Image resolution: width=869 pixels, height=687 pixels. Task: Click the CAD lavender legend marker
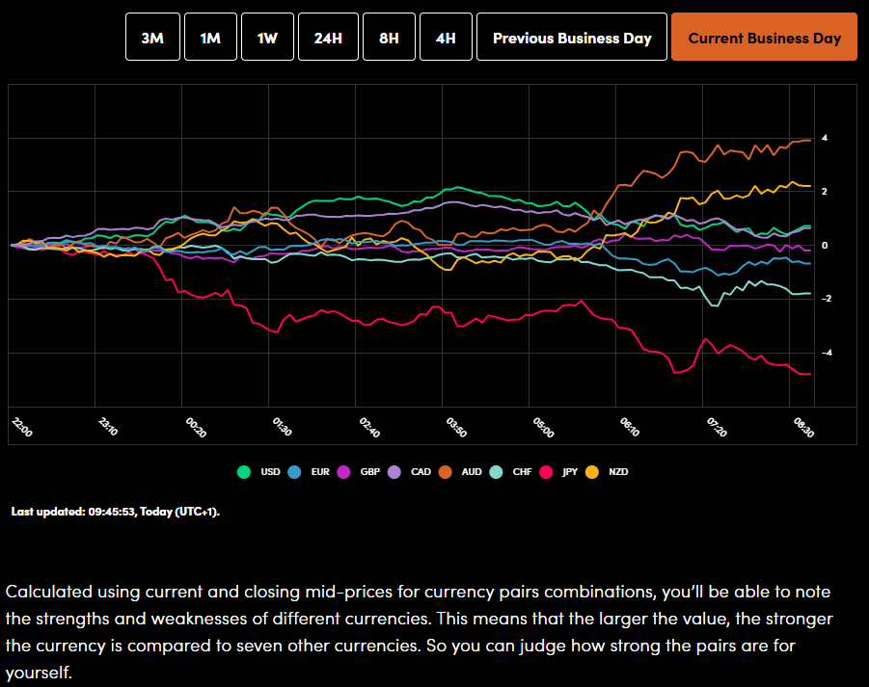(x=394, y=472)
